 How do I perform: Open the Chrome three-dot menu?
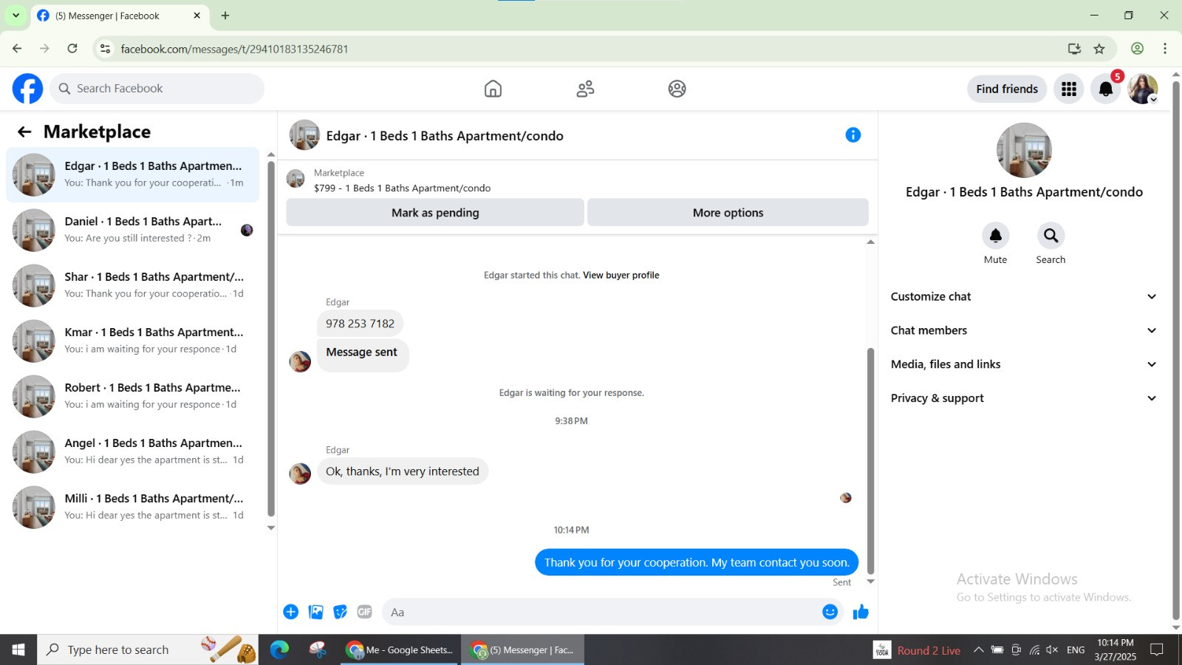click(x=1165, y=49)
